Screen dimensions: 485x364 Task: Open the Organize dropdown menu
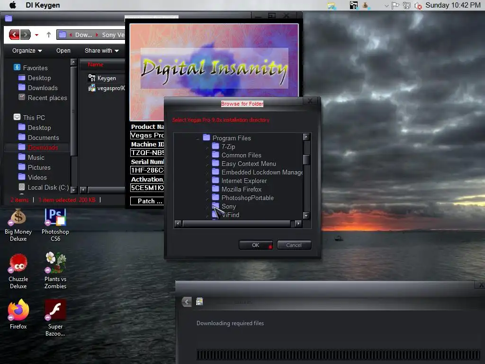[x=27, y=50]
